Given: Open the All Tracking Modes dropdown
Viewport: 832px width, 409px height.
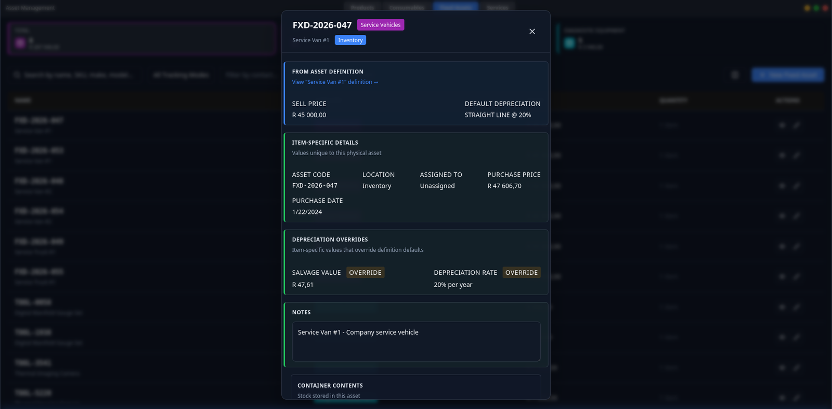Looking at the screenshot, I should click(181, 75).
